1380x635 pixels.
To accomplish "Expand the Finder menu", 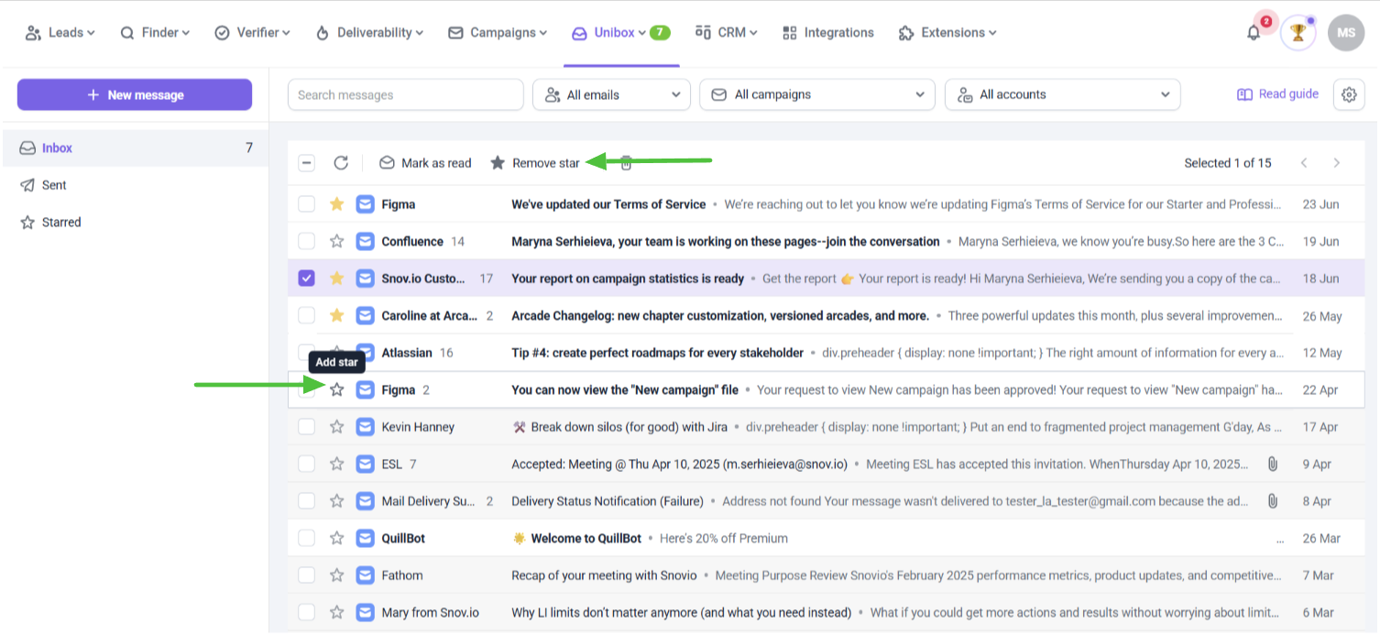I will click(x=155, y=33).
